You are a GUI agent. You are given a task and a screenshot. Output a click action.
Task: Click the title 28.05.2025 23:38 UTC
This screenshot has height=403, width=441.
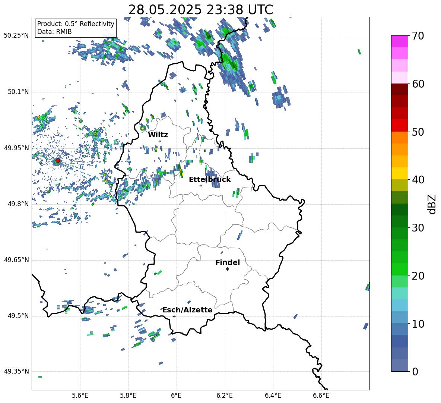200,10
